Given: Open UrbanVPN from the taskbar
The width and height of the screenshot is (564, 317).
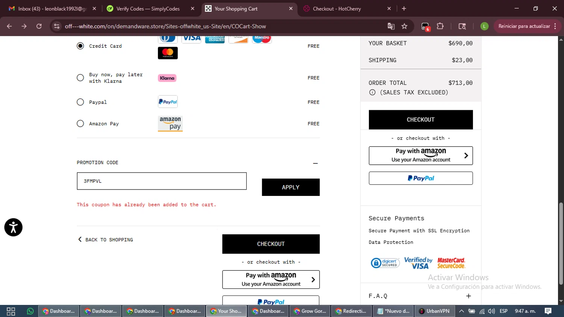Looking at the screenshot, I should (x=435, y=311).
